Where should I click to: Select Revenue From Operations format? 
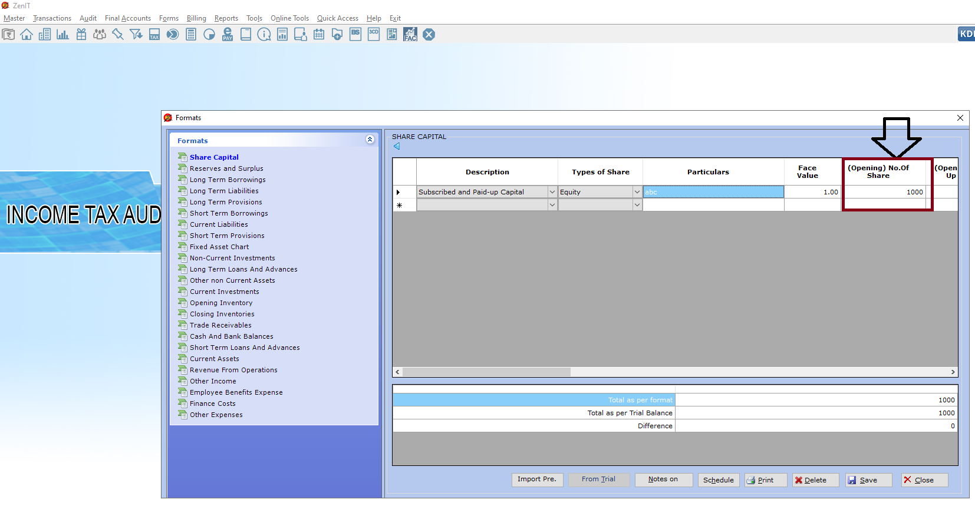[x=233, y=370]
